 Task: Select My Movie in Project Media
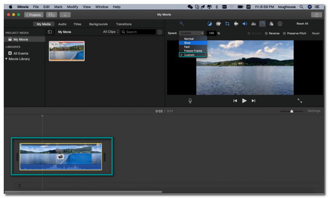pyautogui.click(x=25, y=39)
